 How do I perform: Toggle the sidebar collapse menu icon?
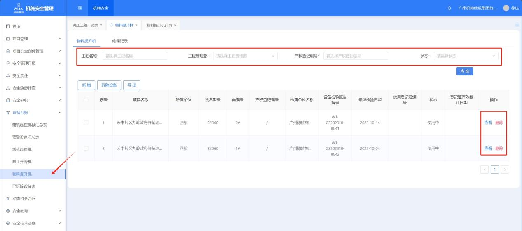(x=80, y=8)
